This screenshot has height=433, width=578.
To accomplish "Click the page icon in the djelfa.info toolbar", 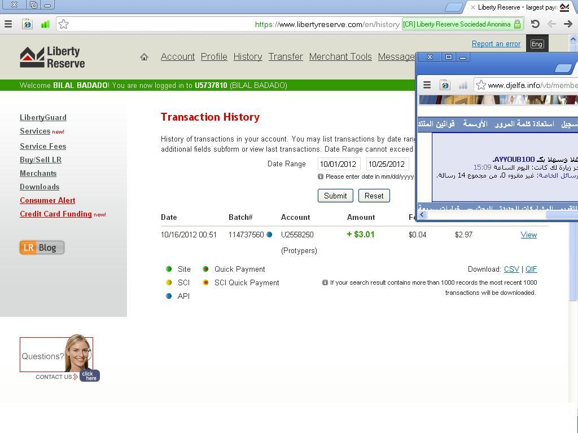I will coord(445,85).
